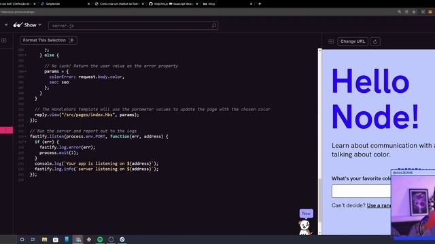The height and width of the screenshot is (244, 435).
Task: Refresh the preview with the reload icon
Action: (x=375, y=41)
